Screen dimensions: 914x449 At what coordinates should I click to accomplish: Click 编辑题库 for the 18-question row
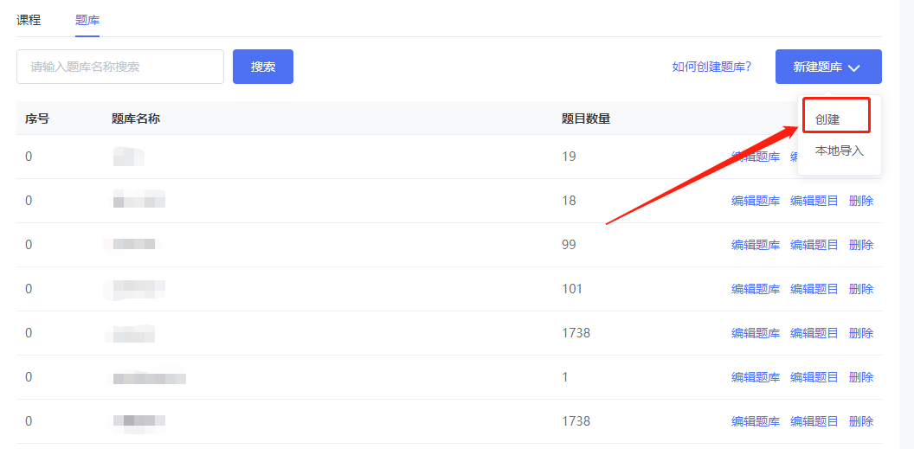pos(755,201)
